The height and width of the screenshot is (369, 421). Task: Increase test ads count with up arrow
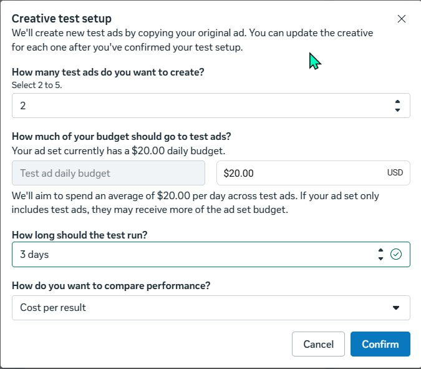[x=397, y=101]
